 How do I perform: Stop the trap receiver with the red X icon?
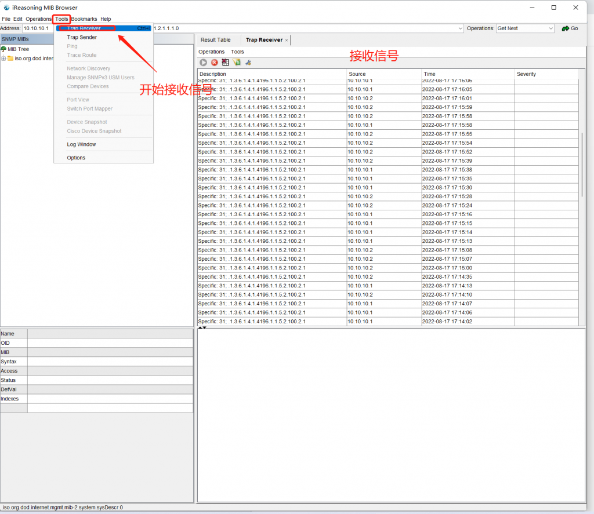pyautogui.click(x=215, y=63)
